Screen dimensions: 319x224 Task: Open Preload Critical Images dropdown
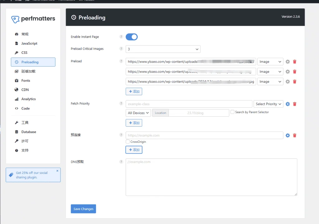[x=163, y=49]
